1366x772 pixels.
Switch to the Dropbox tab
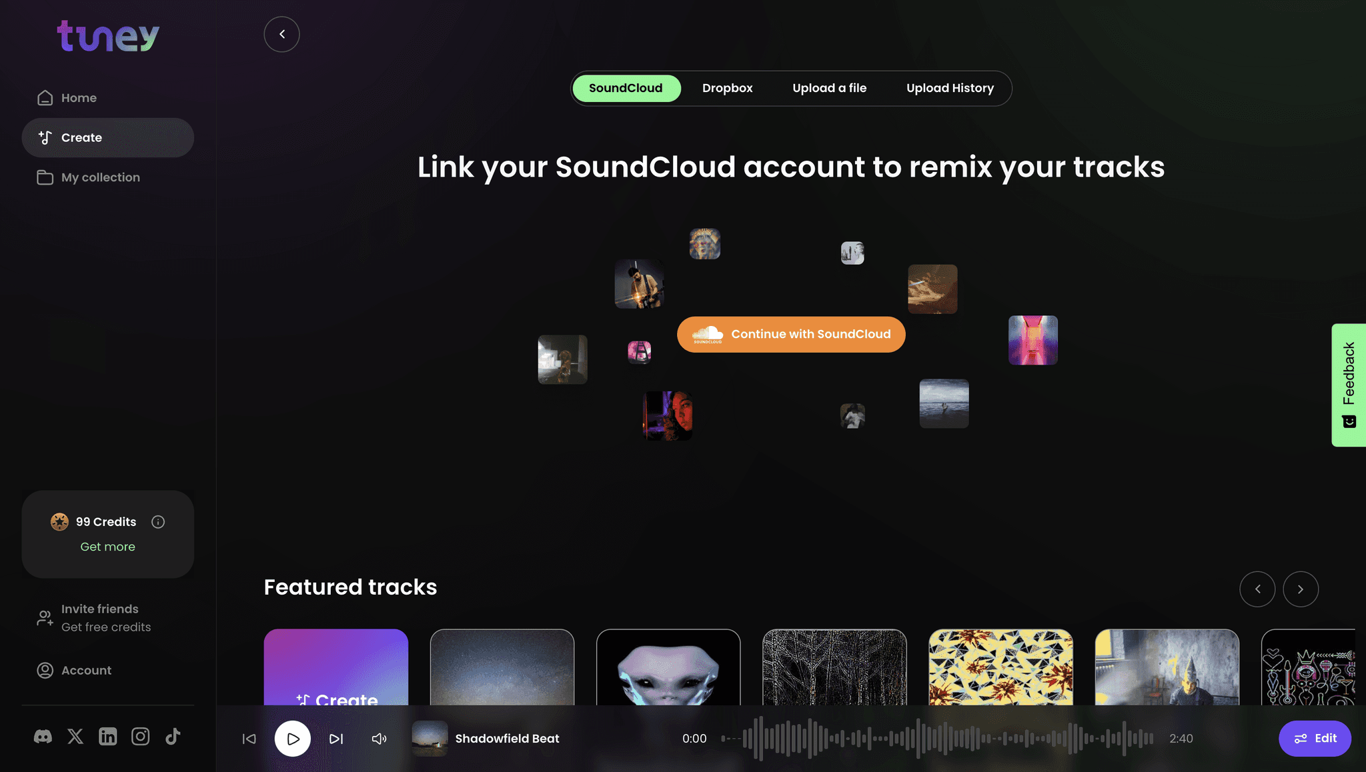tap(727, 88)
